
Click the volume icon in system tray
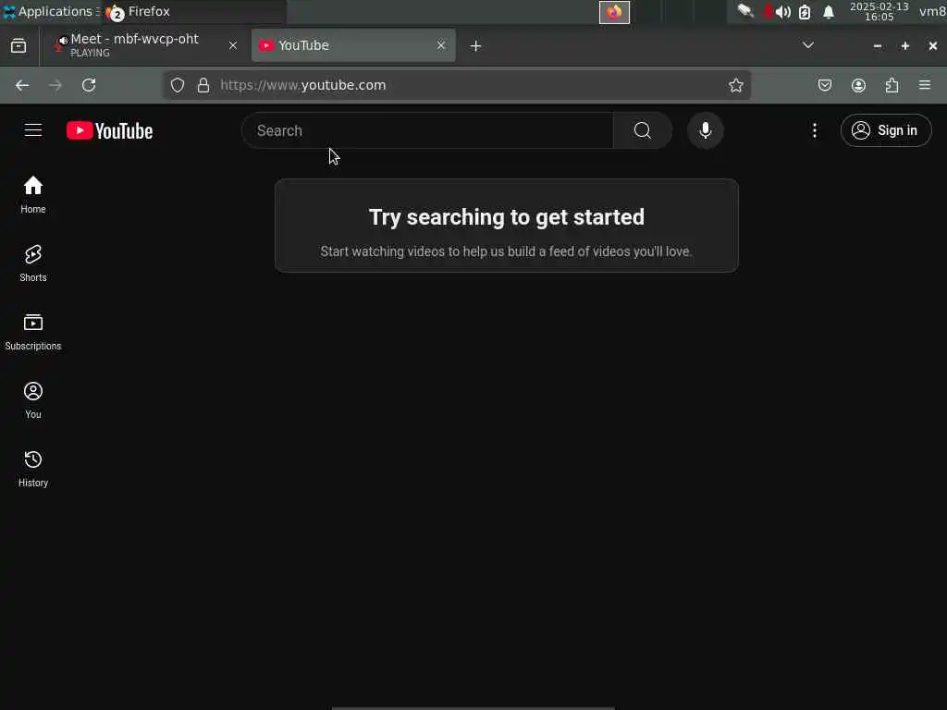point(782,12)
